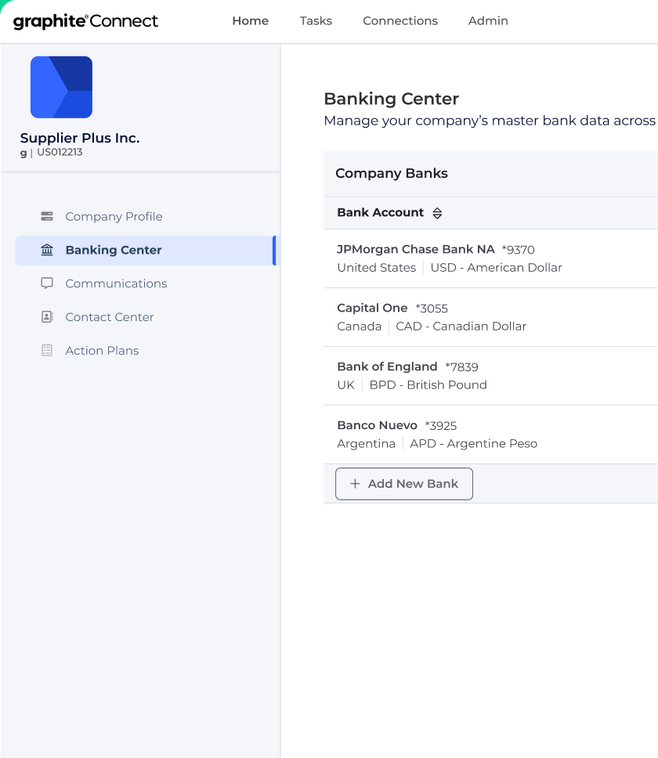Open the Banco Nuevo bank row
Screen dimensions: 658x758
[x=490, y=435]
